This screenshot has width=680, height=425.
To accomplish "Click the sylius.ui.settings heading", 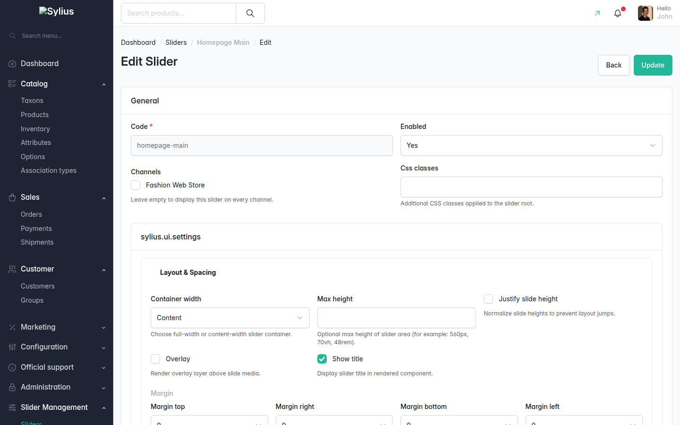I will 170,237.
